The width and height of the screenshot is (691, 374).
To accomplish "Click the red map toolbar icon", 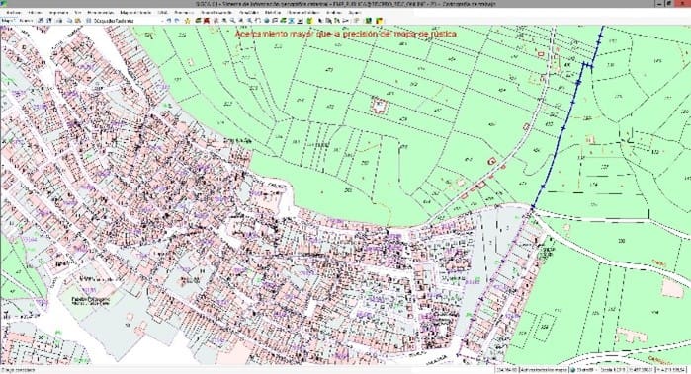I will point(207,21).
